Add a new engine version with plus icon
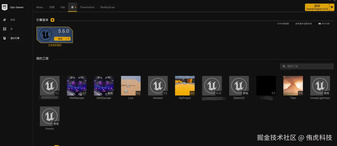This screenshot has height=146, width=337. (52, 20)
